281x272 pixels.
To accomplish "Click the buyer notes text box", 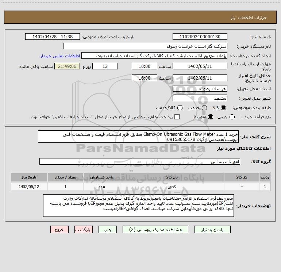I will click(x=138, y=206).
